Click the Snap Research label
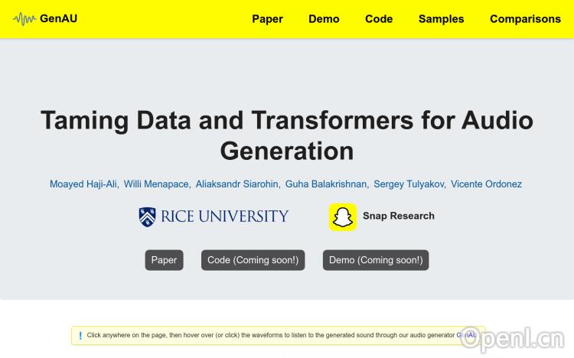Viewport: 574px width, 358px height. 398,216
